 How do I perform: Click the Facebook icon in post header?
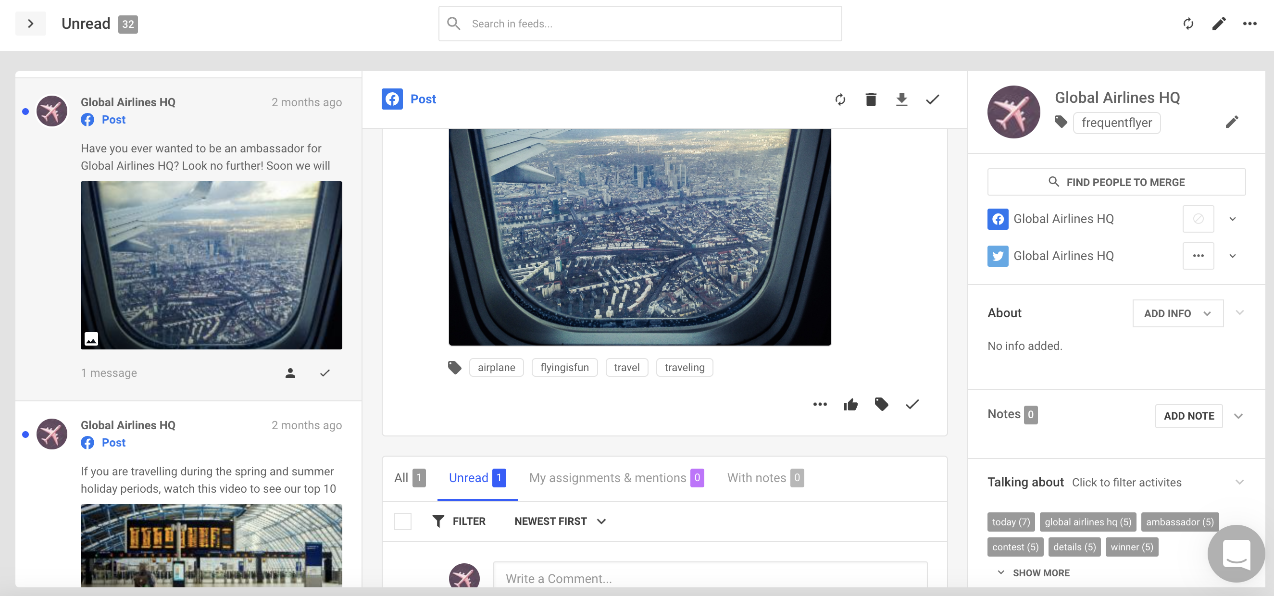coord(392,99)
